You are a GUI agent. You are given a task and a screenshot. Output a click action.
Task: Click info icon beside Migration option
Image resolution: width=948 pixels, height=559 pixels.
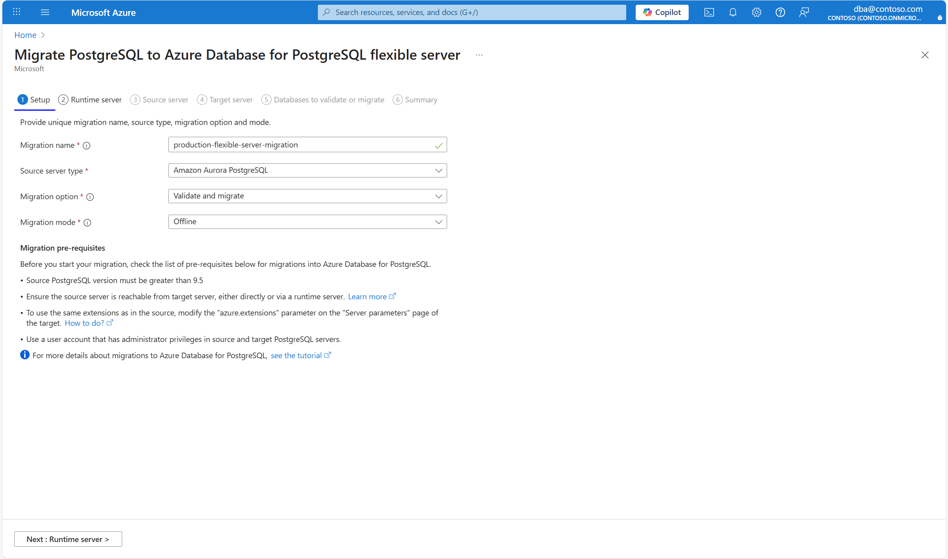(90, 197)
